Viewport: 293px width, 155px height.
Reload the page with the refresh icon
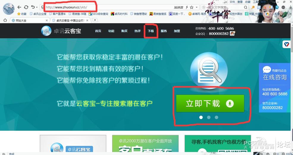[x=26, y=7]
